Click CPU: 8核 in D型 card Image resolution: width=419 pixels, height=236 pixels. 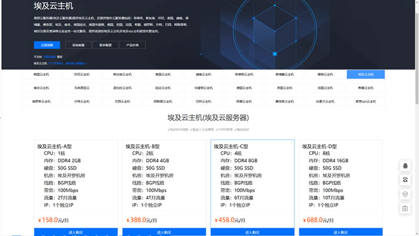319,153
